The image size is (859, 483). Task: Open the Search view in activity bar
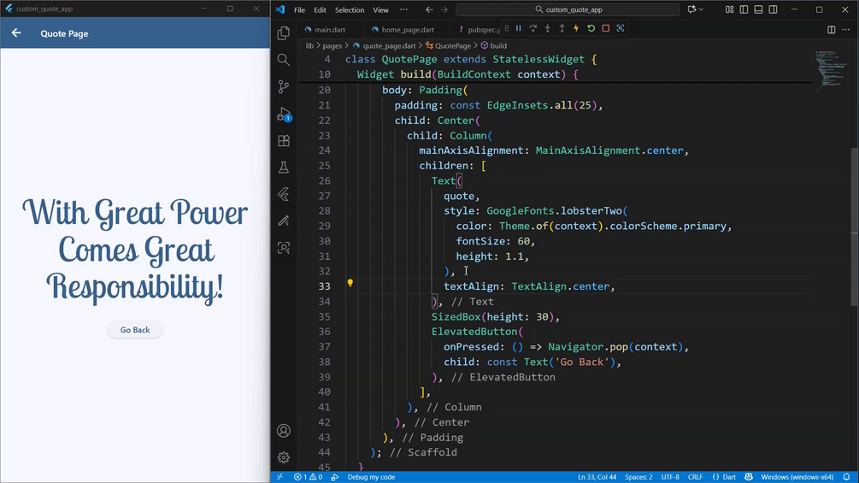tap(283, 60)
